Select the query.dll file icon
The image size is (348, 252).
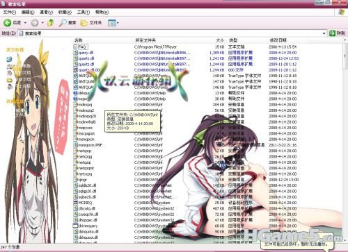point(75,53)
